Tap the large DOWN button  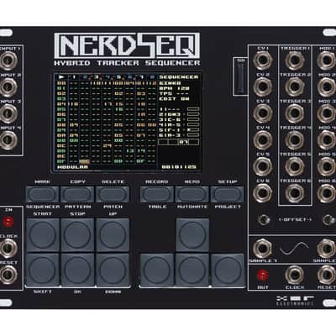coord(113,270)
